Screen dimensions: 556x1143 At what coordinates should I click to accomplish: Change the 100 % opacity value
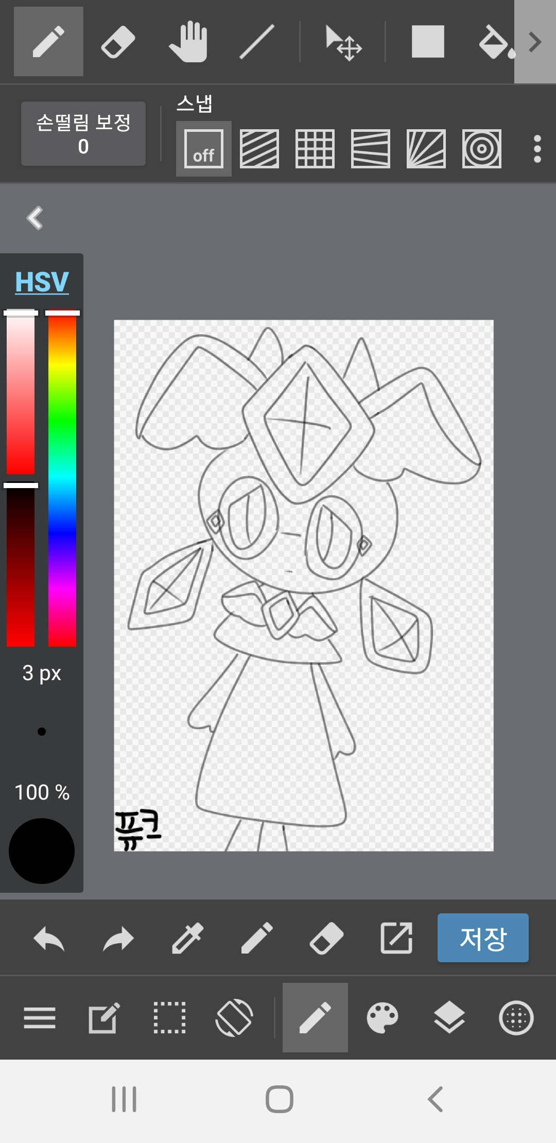click(42, 792)
